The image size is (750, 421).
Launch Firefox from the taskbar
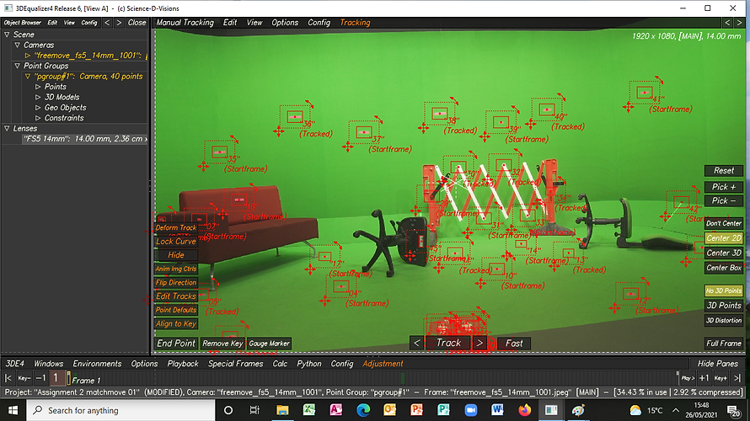pyautogui.click(x=524, y=410)
